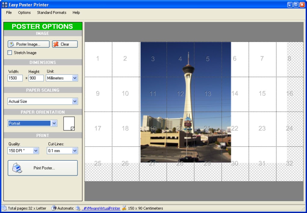Image resolution: width=307 pixels, height=213 pixels.
Task: Click the Total pages:32 x Letter text
Action: [x=27, y=208]
